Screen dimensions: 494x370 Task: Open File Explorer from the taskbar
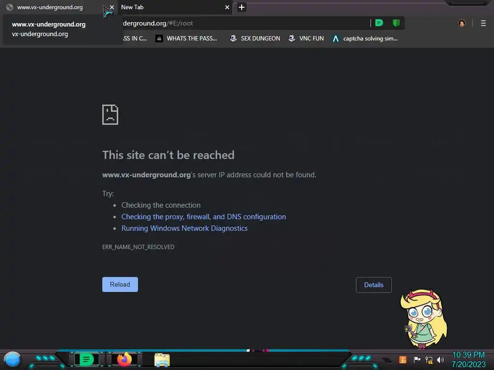[162, 360]
